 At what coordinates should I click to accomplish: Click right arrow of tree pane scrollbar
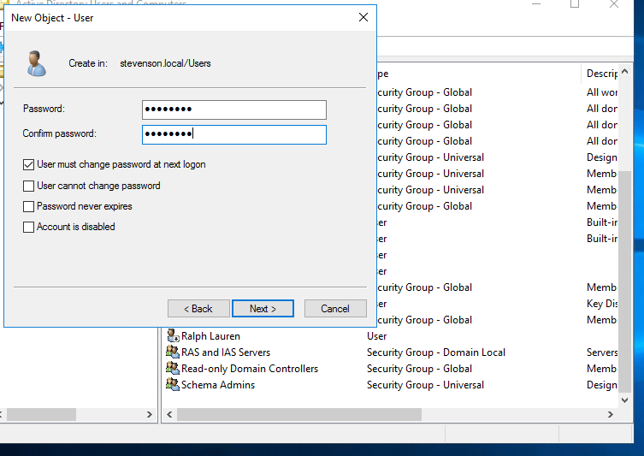[150, 415]
